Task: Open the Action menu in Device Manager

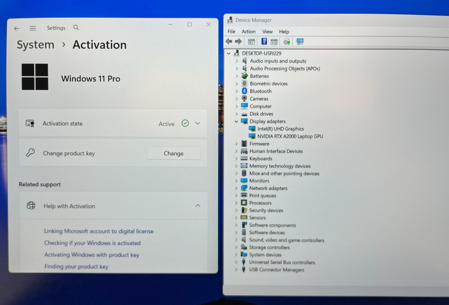Action: (x=249, y=32)
